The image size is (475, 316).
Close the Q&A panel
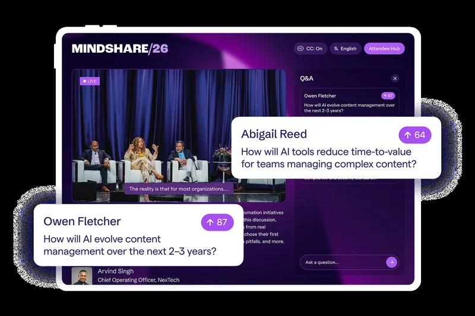point(395,78)
